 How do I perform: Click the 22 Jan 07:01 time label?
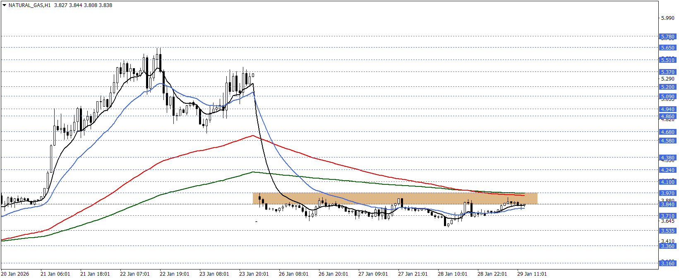click(134, 274)
